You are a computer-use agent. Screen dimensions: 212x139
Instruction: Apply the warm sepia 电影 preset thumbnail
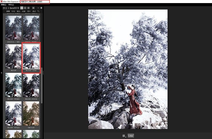[x=31, y=114]
